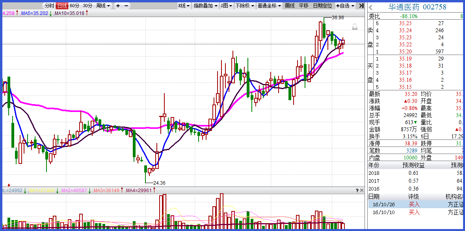Screen dimensions: 465x231
Task: Select the 16/10/26 买入 rating row
Action: coord(416,204)
